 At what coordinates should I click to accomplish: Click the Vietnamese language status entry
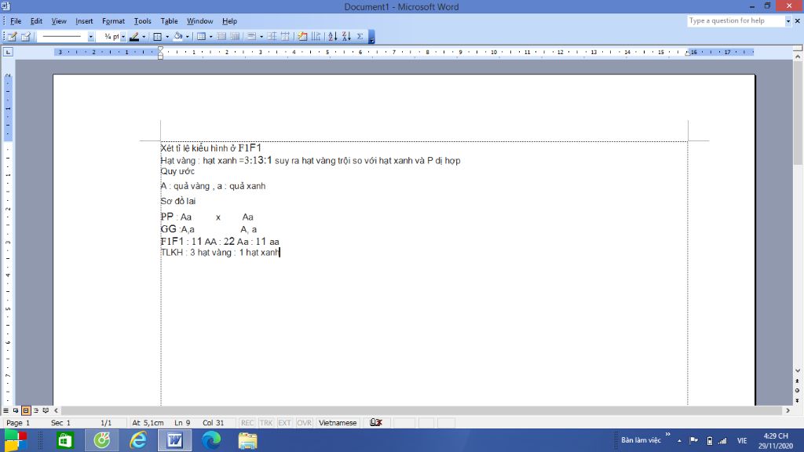click(338, 423)
